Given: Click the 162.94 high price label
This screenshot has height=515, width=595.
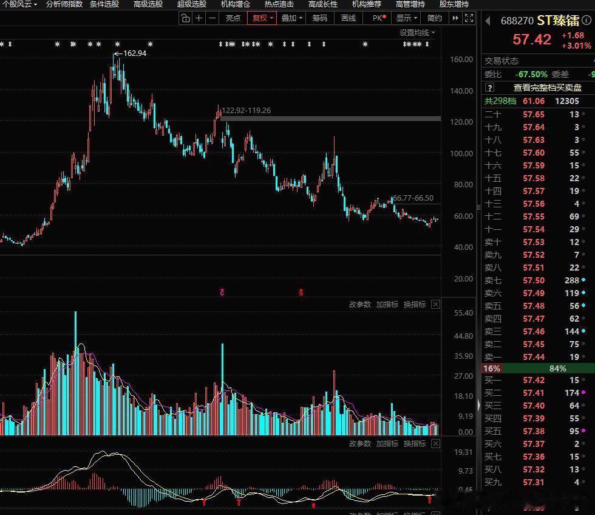Looking at the screenshot, I should [135, 54].
